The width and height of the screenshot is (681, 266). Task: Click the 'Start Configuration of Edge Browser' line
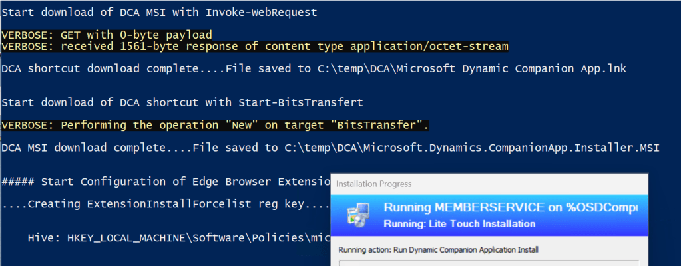(165, 182)
